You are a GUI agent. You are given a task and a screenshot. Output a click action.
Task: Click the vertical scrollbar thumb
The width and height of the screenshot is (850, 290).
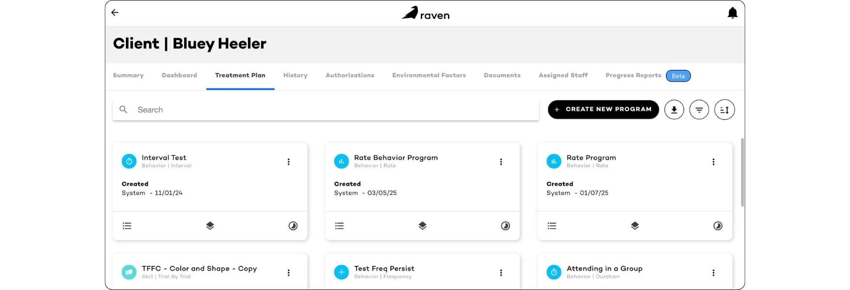742,173
